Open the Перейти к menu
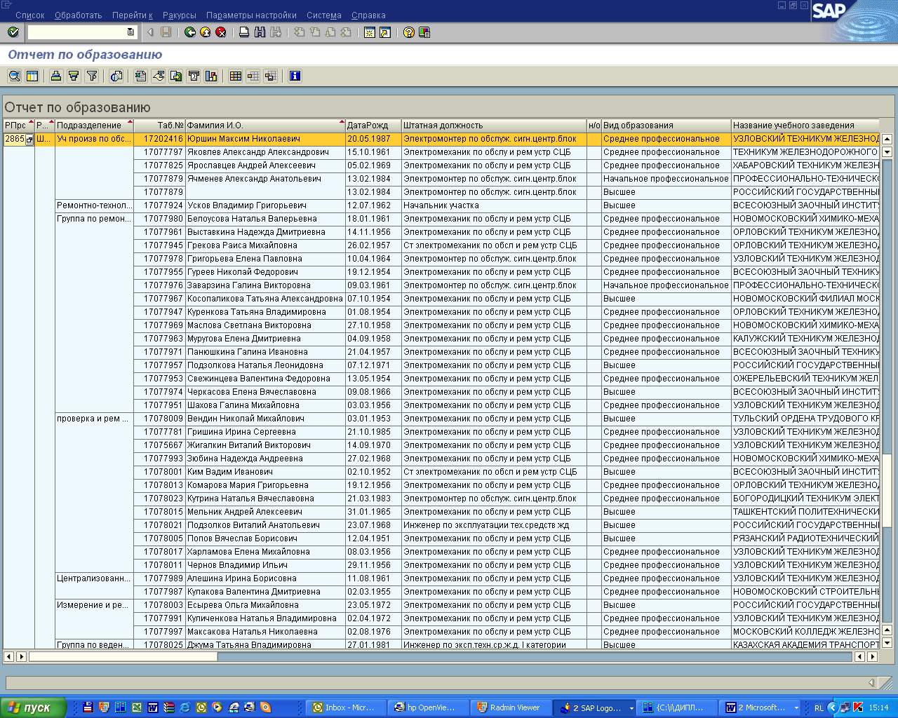The height and width of the screenshot is (718, 898). 133,15
